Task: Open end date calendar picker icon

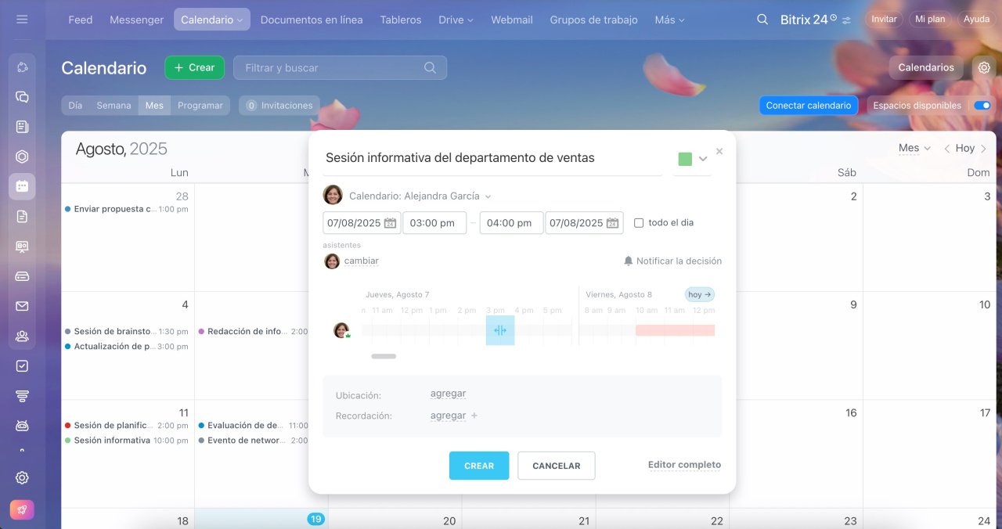Action: [x=612, y=223]
